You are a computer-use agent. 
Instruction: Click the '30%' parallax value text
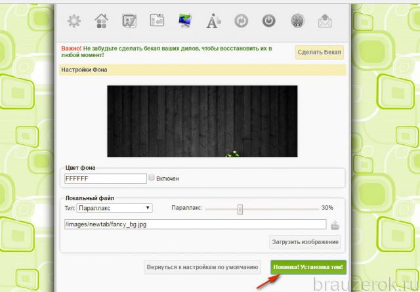327,207
